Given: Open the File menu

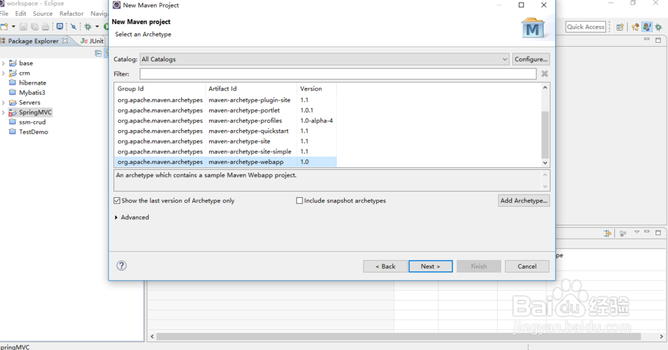Looking at the screenshot, I should tap(4, 13).
